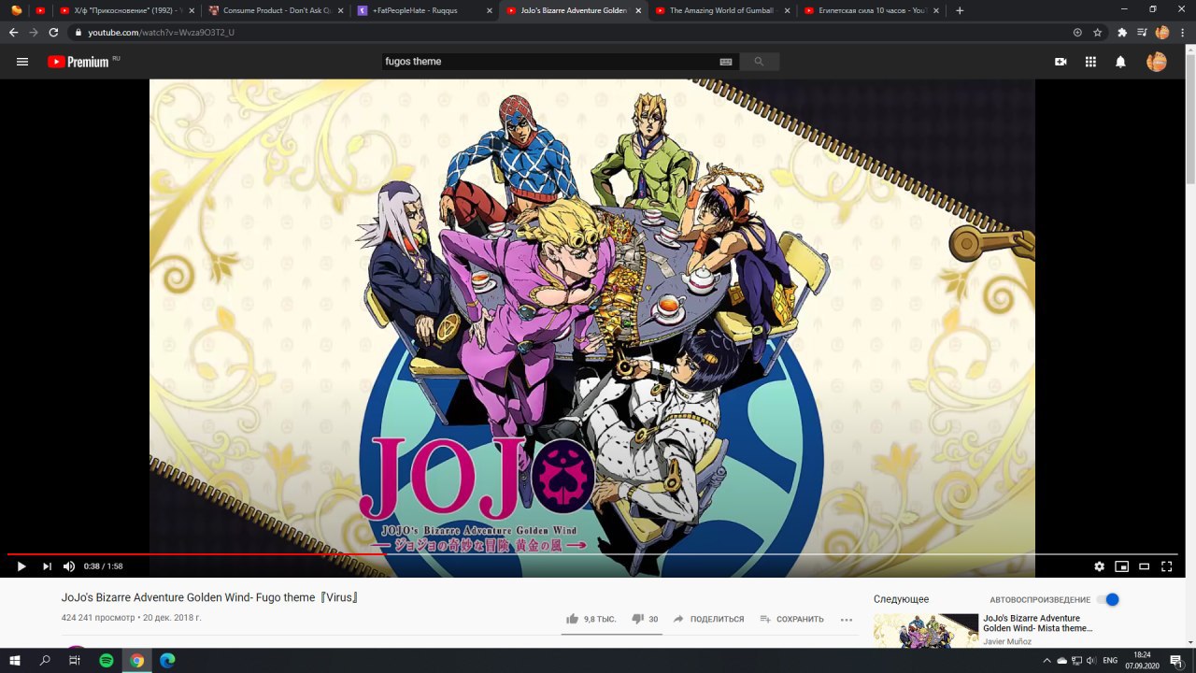Open Windows taskbar search

click(x=45, y=660)
